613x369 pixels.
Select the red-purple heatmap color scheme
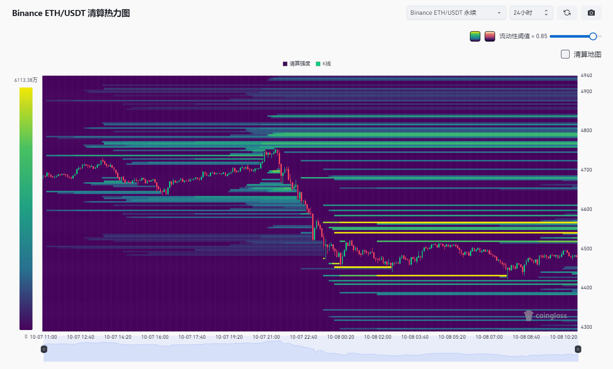click(x=490, y=36)
